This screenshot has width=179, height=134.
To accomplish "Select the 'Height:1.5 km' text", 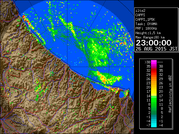I will 148,33.
